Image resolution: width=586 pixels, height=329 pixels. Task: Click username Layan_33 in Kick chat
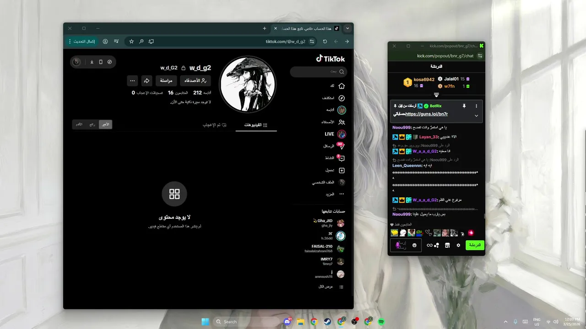click(429, 137)
